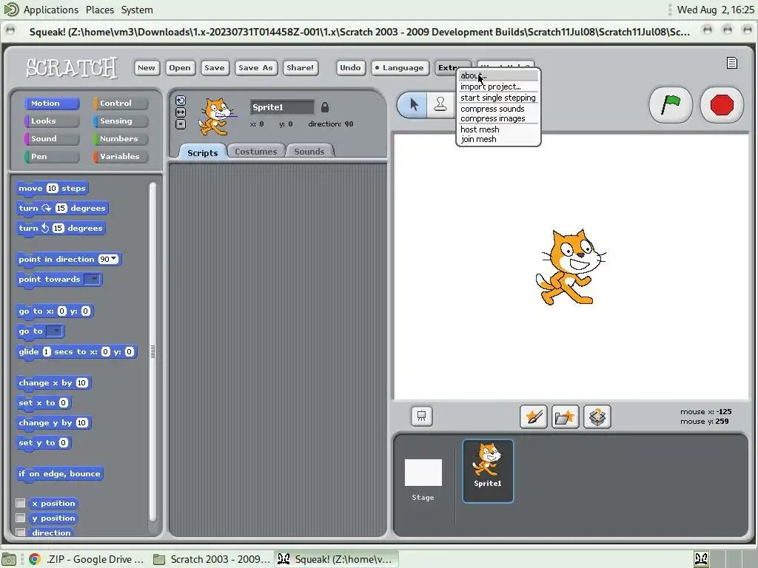Select the stamp duplicate tool
This screenshot has height=568, width=758.
pyautogui.click(x=440, y=104)
